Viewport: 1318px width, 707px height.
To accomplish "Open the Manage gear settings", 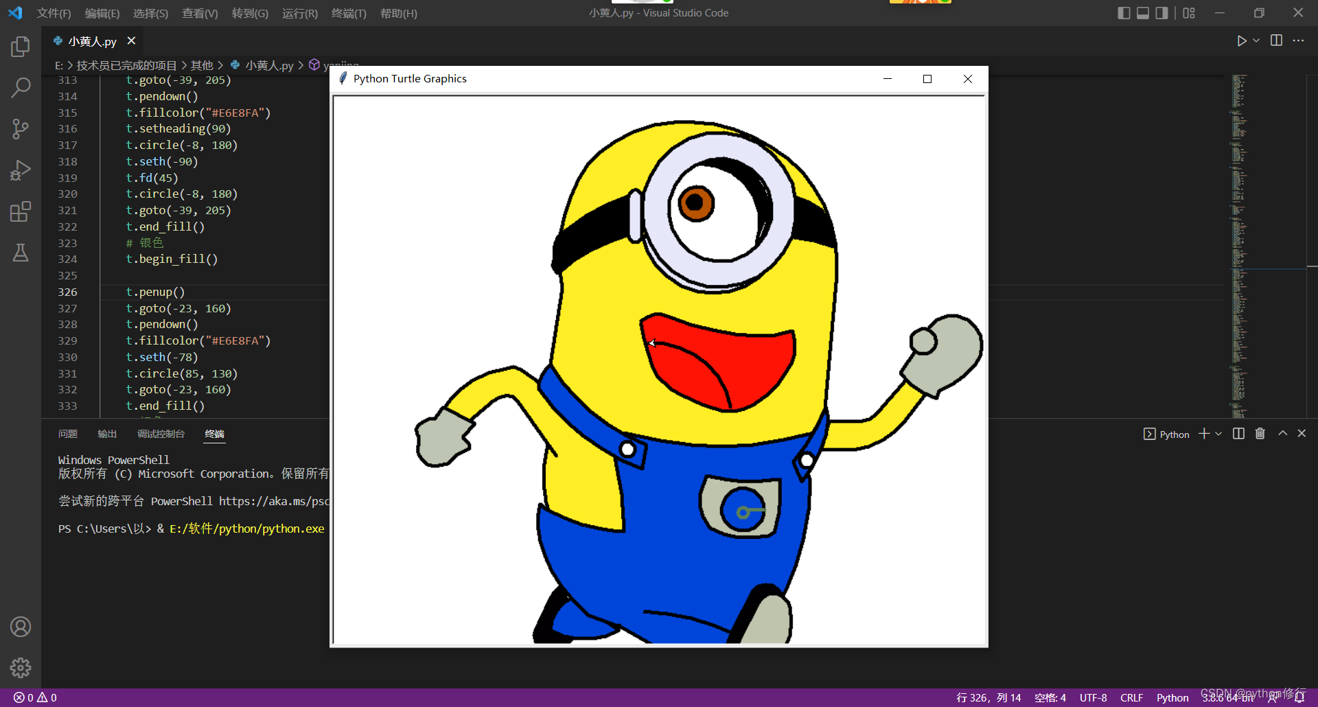I will click(x=21, y=668).
